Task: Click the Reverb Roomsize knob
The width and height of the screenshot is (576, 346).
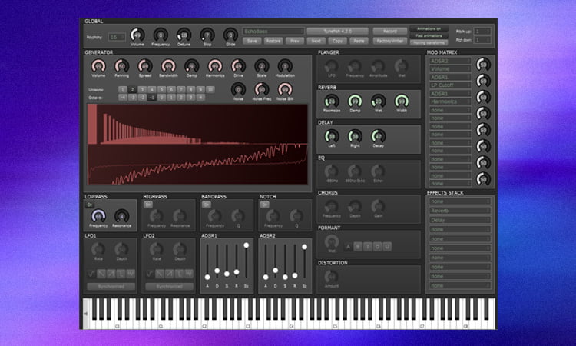Action: click(332, 101)
